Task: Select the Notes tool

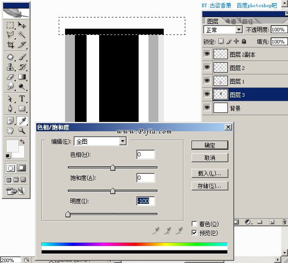Action: tap(10, 121)
